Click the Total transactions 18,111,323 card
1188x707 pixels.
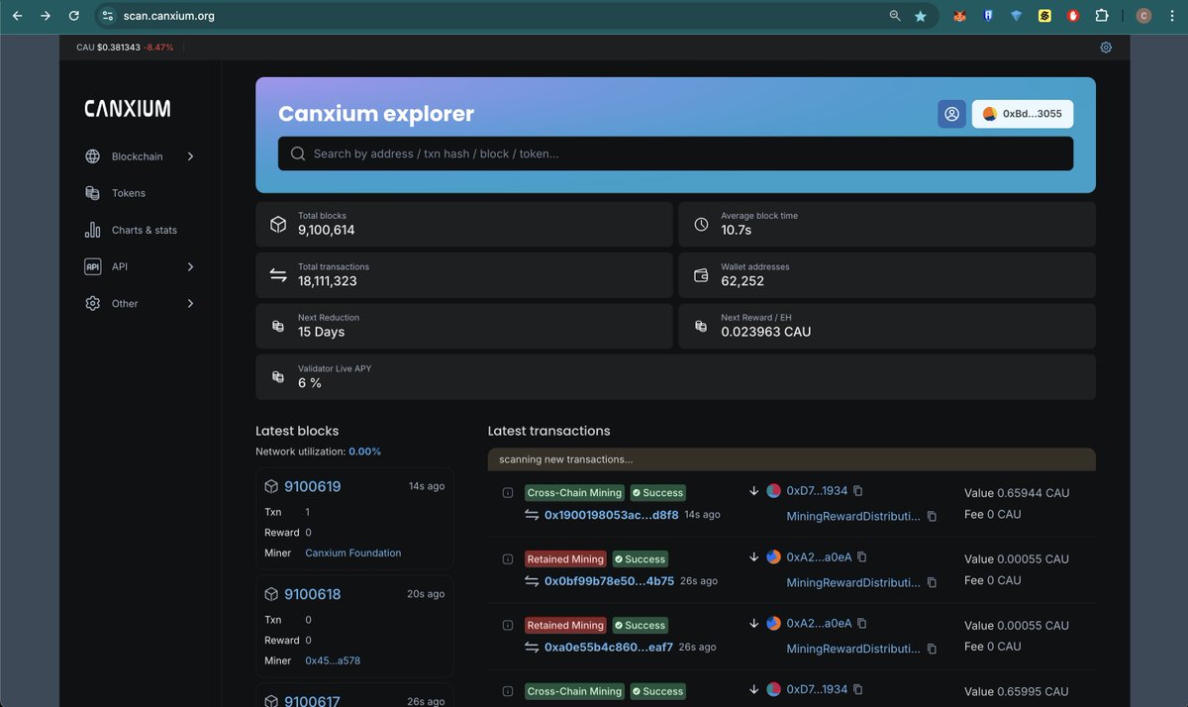tap(463, 275)
